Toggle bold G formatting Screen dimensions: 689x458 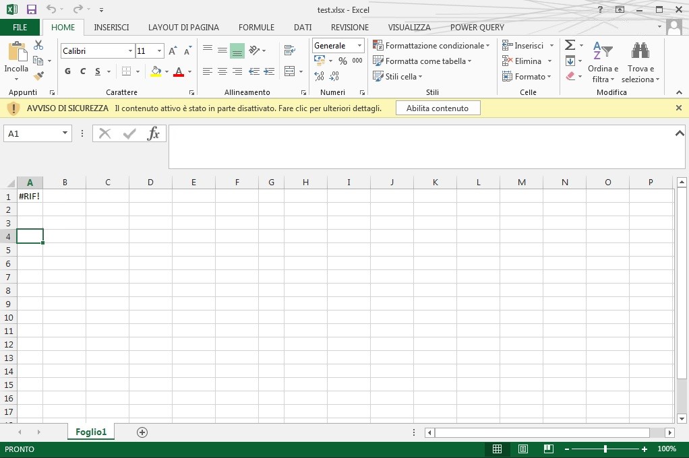tap(67, 71)
